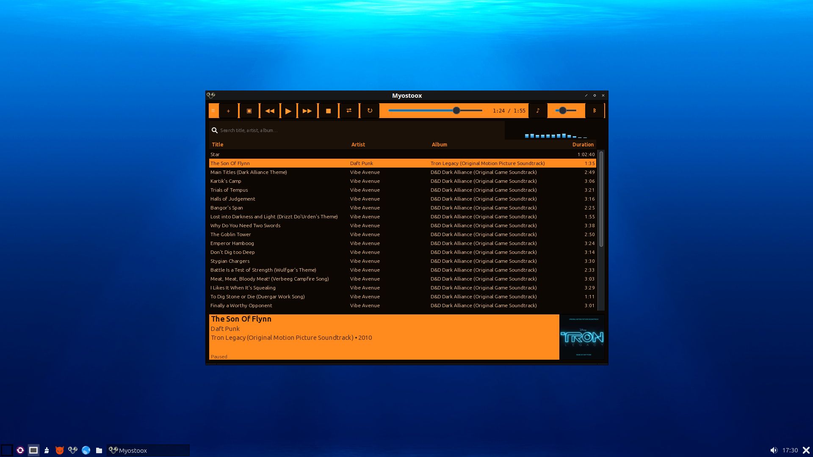Select the track 'Bangor's Span'
The height and width of the screenshot is (457, 813).
403,208
